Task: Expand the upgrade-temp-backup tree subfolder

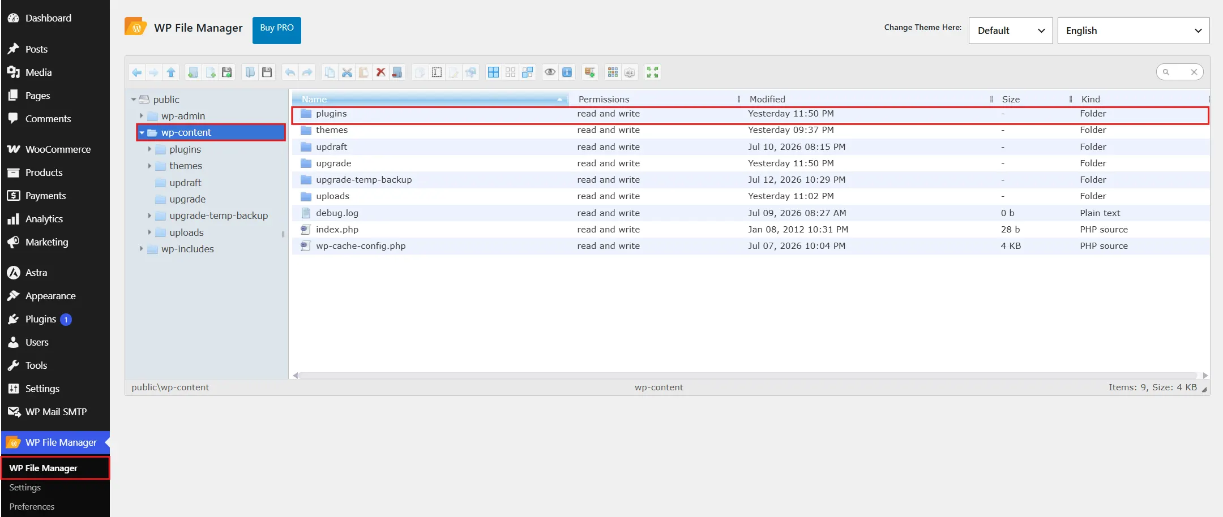Action: [149, 216]
